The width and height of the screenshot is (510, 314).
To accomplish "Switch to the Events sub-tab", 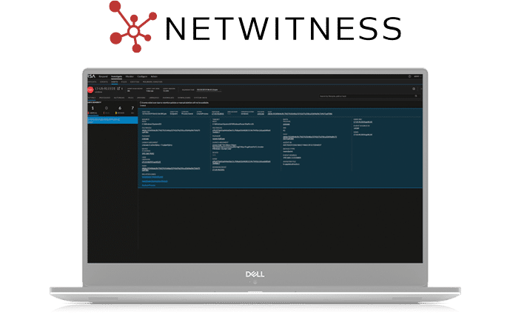I will click(x=104, y=82).
